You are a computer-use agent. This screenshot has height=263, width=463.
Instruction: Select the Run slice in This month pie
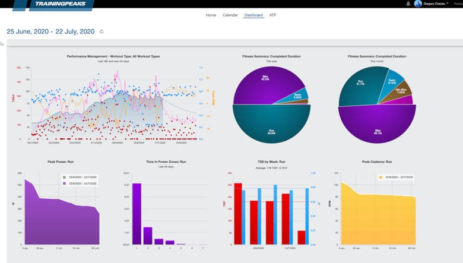pos(360,87)
